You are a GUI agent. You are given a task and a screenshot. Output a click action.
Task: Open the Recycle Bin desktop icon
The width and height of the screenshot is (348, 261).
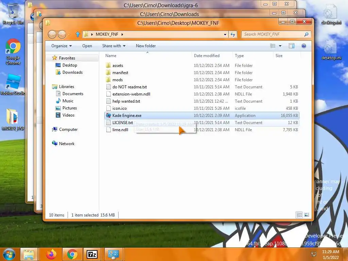13,13
